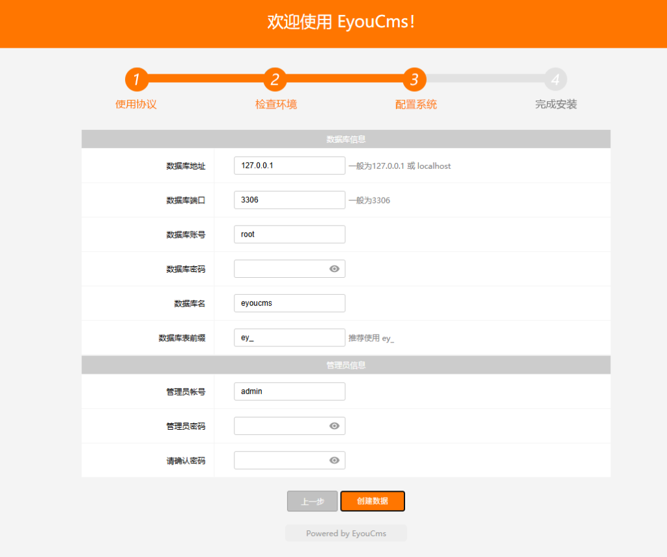Click step 4 circle in progress bar
Image resolution: width=667 pixels, height=557 pixels.
[x=556, y=79]
